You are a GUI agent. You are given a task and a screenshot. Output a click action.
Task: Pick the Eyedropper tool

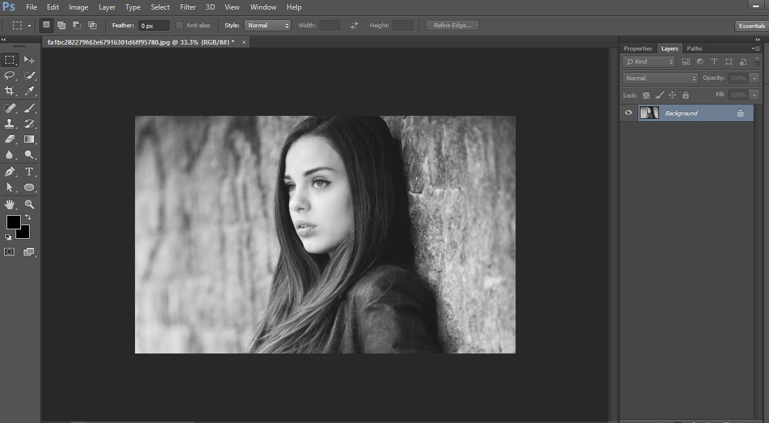tap(29, 91)
